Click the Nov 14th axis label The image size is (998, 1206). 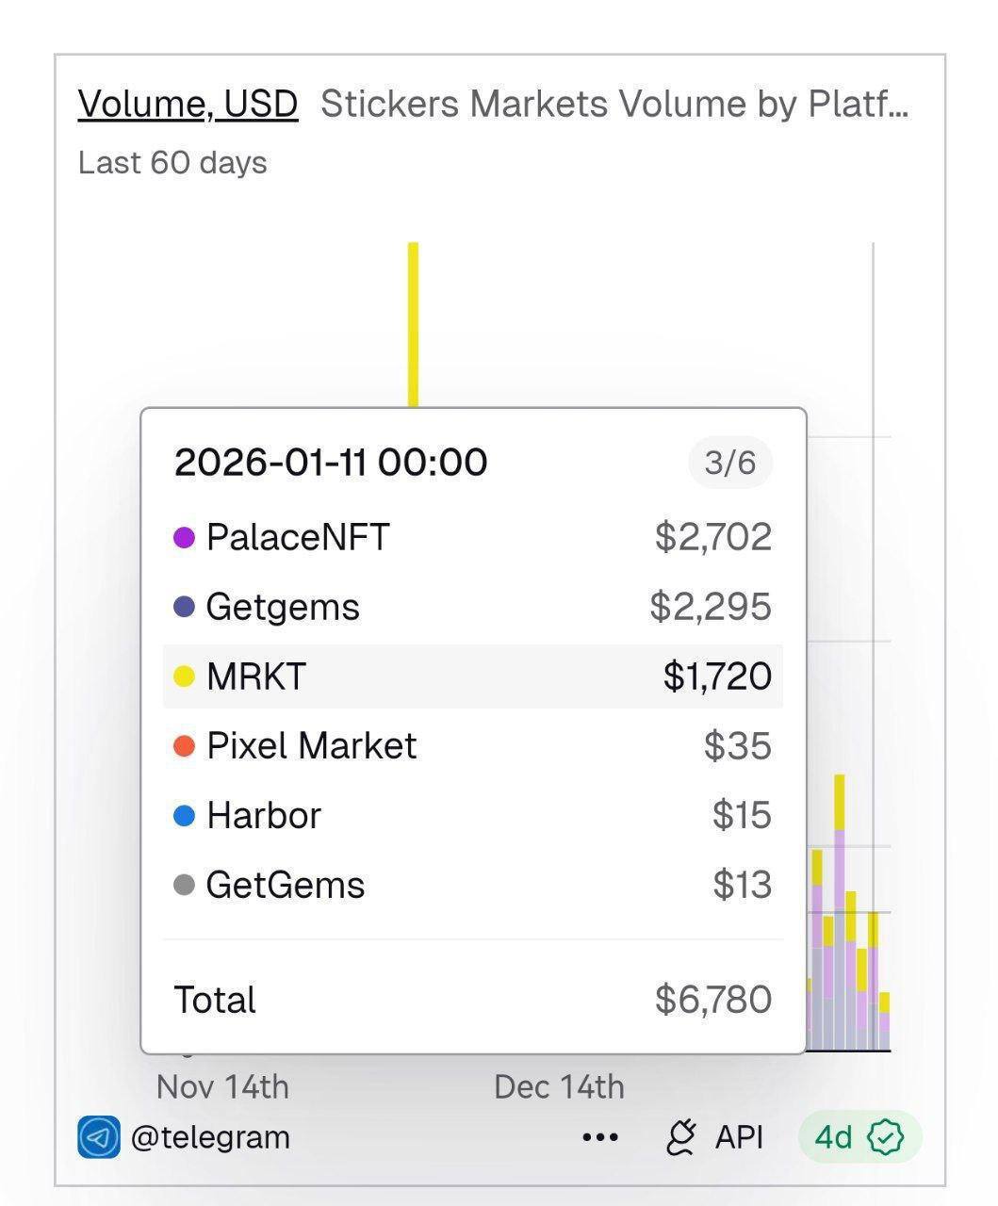[x=222, y=1086]
